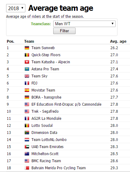Expand the Teamclass Men WT dropdown
Screen dimensions: 130x172
84,24
